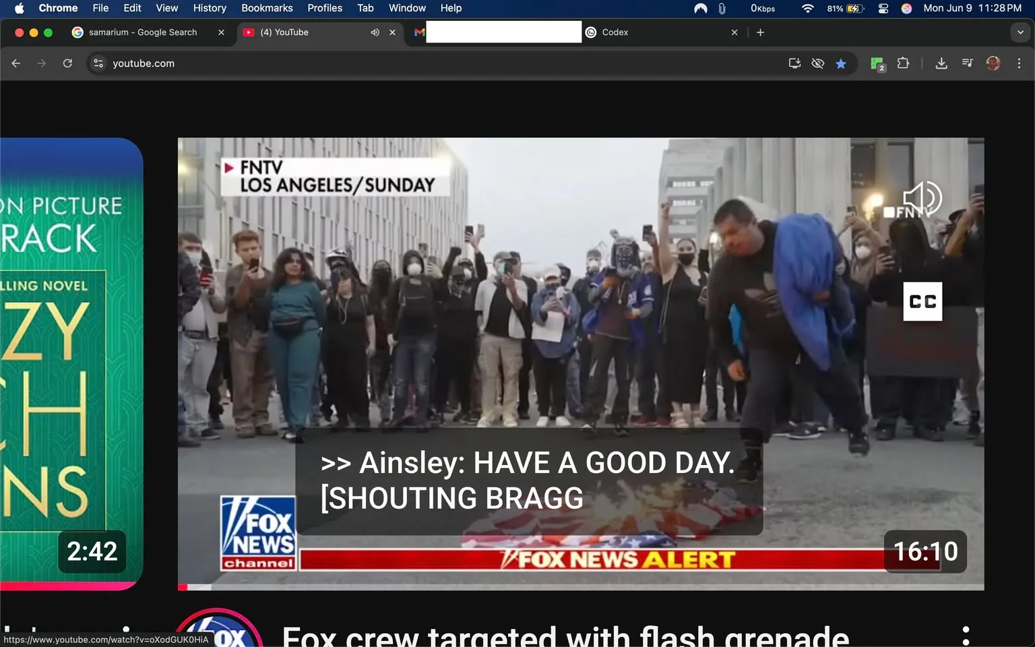This screenshot has height=647, width=1035.
Task: Show Chrome downloads
Action: point(941,63)
